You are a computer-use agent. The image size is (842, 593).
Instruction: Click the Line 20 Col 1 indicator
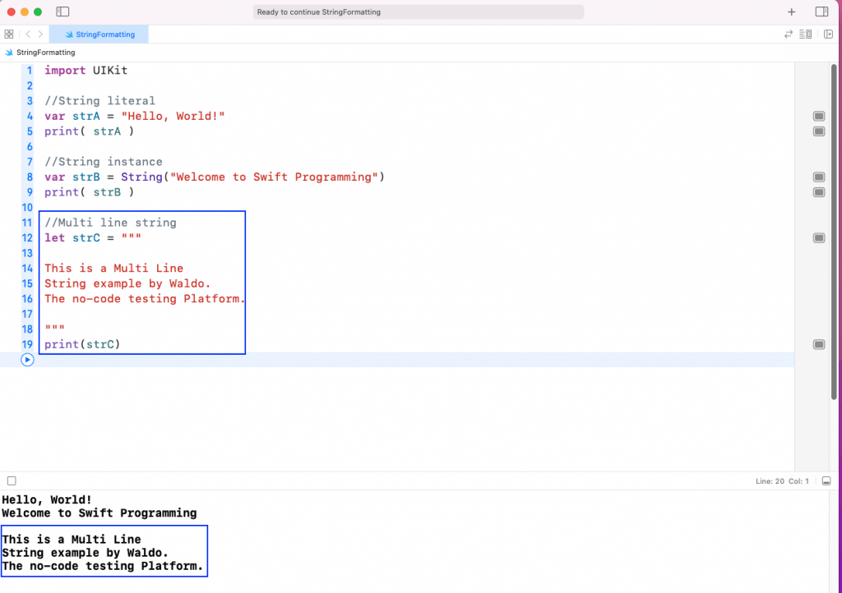coord(782,481)
